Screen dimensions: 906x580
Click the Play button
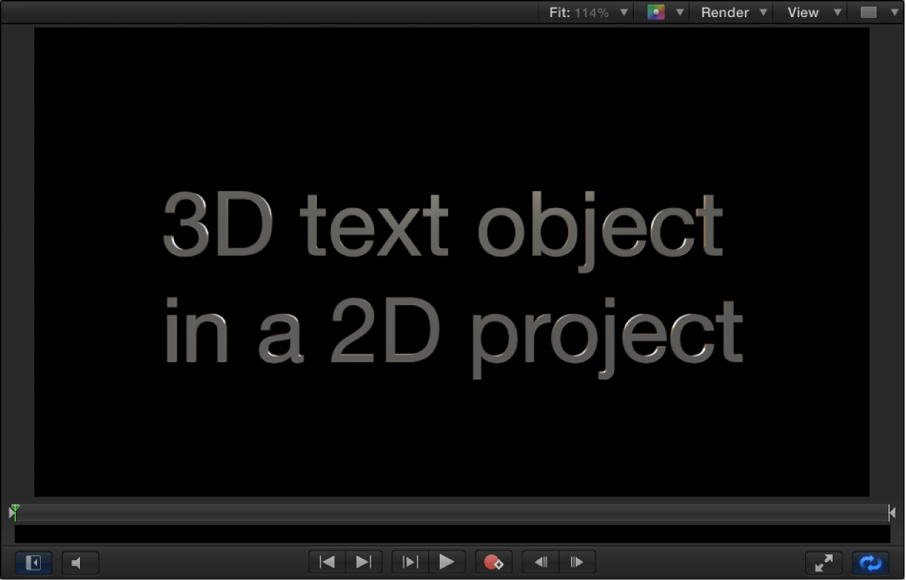point(447,562)
